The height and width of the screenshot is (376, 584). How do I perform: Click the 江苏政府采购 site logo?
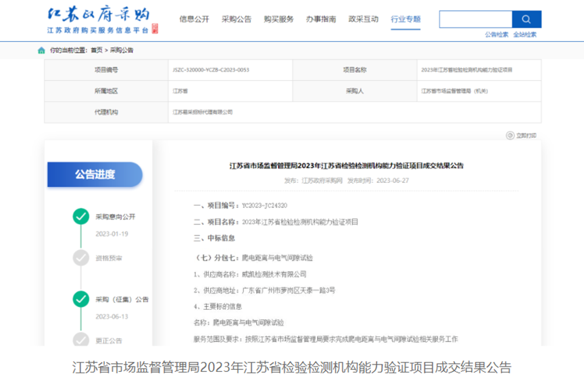(99, 20)
